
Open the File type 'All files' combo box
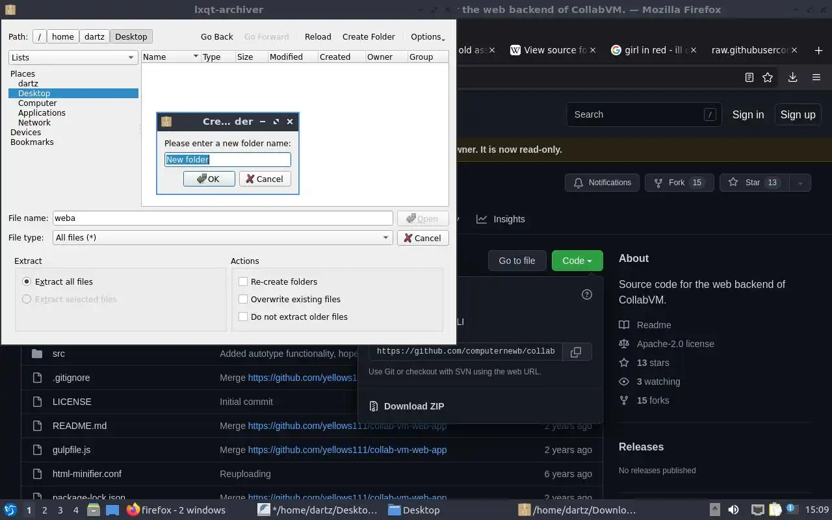point(222,238)
